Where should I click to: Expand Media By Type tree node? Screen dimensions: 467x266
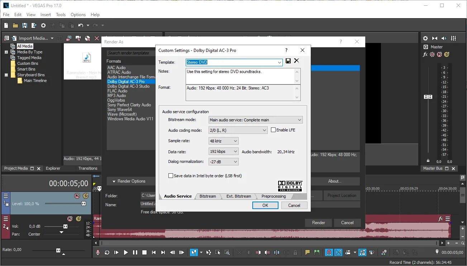coord(6,52)
